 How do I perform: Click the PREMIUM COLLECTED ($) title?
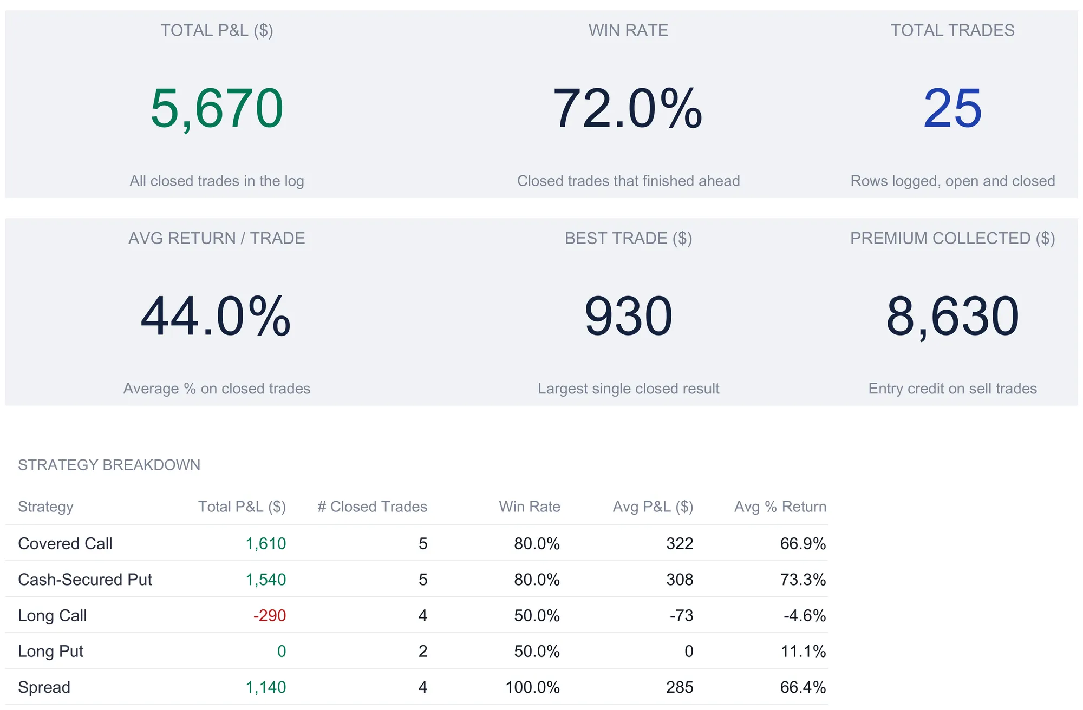click(952, 238)
